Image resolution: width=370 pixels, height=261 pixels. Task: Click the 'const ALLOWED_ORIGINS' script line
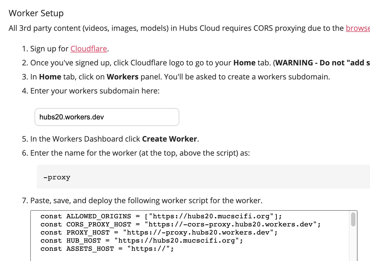(161, 216)
